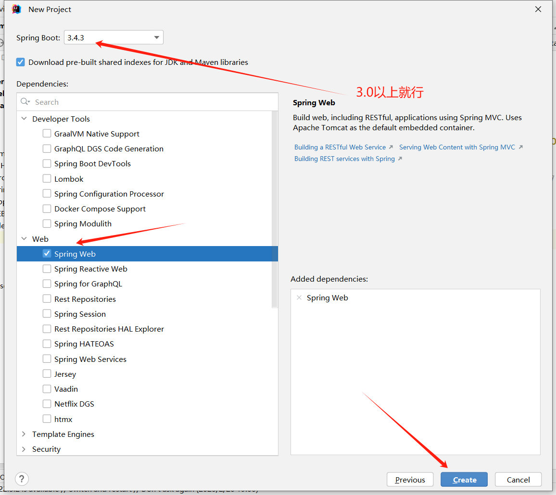The height and width of the screenshot is (495, 556).
Task: Expand the Template Engines group
Action: coord(24,434)
